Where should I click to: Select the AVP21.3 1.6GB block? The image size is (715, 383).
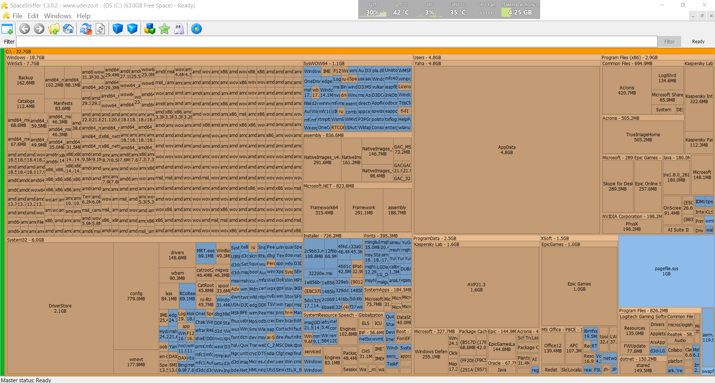click(476, 287)
